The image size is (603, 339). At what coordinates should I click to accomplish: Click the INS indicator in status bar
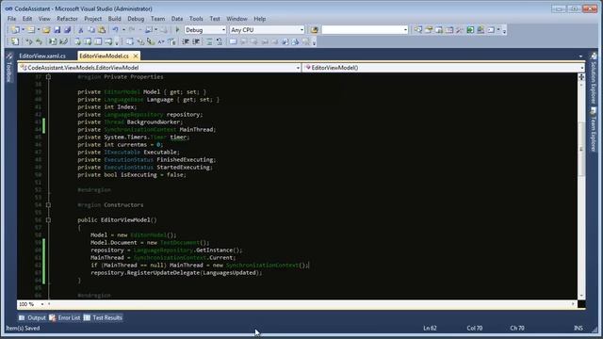pos(578,328)
